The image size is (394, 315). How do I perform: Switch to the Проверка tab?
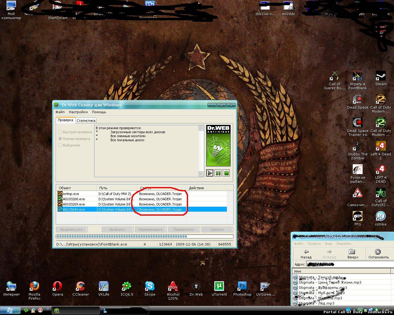66,120
